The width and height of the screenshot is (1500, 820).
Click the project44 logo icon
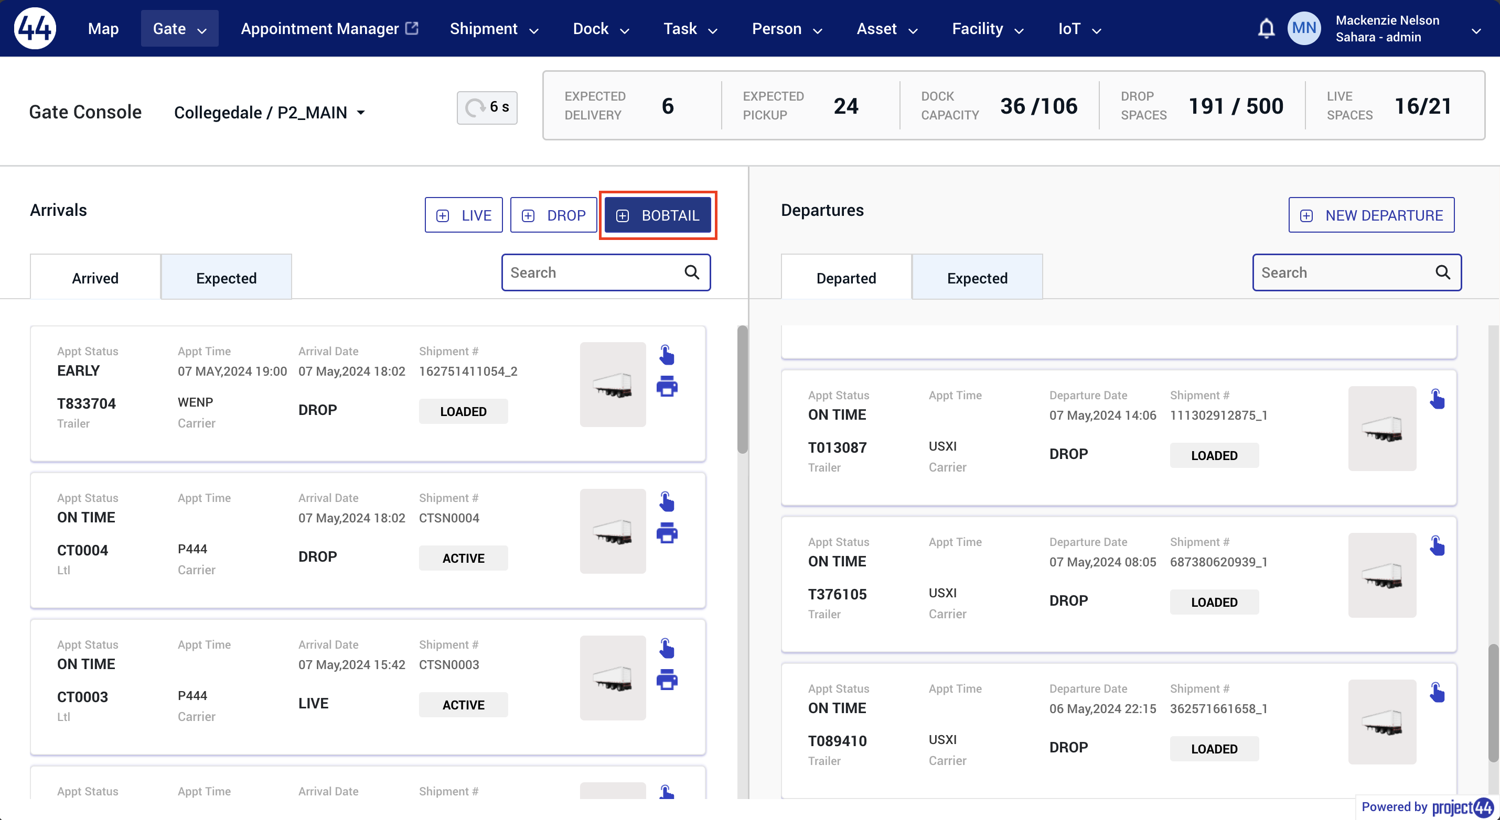[x=35, y=28]
